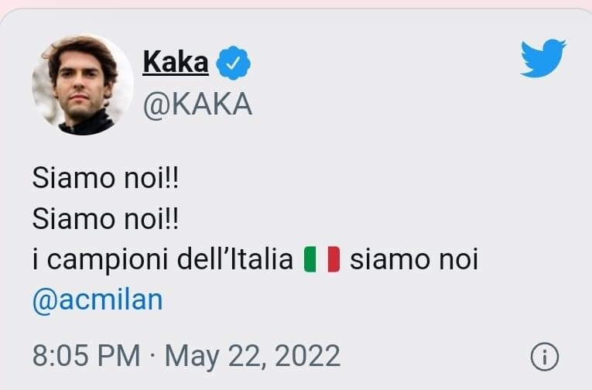Click the blue verified checkmark badge
The image size is (592, 390).
233,63
